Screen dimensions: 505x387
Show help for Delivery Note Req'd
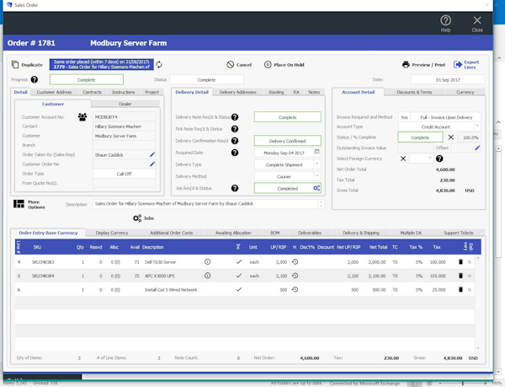coord(235,117)
